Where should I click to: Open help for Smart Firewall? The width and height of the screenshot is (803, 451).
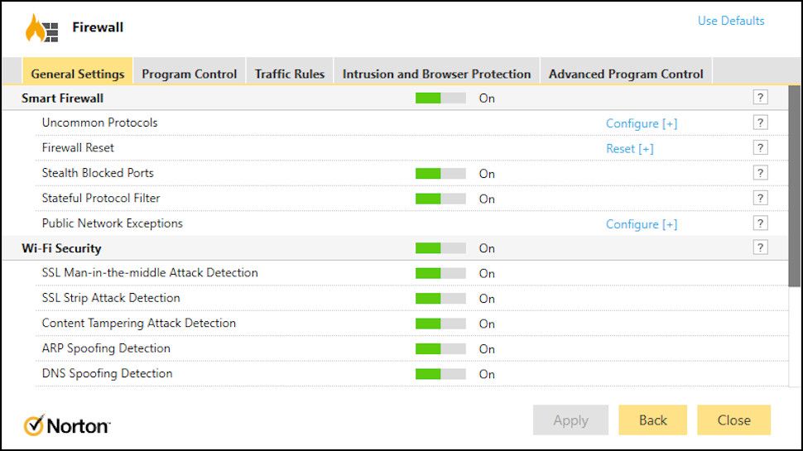click(x=760, y=98)
